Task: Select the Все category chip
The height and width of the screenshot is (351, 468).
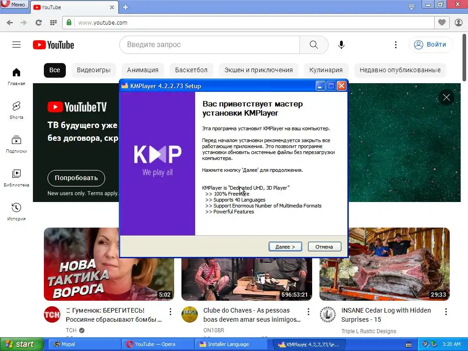Action: coord(55,70)
